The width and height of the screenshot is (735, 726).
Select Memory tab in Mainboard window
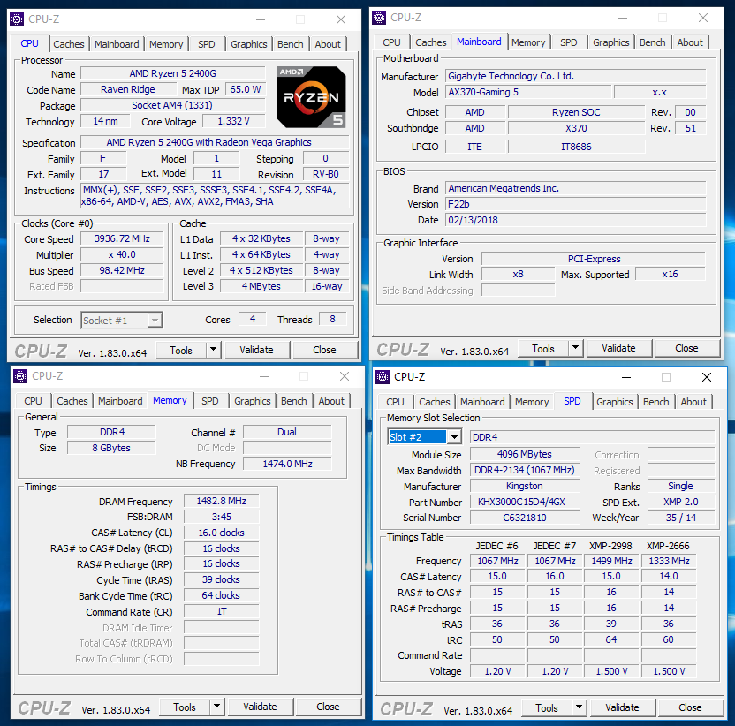click(528, 42)
